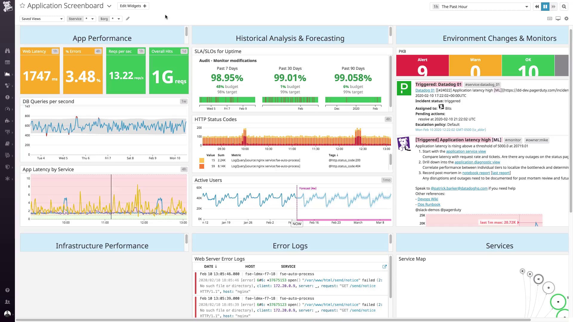Click the Overall Hits 1G widget
The image size is (573, 322).
(169, 71)
